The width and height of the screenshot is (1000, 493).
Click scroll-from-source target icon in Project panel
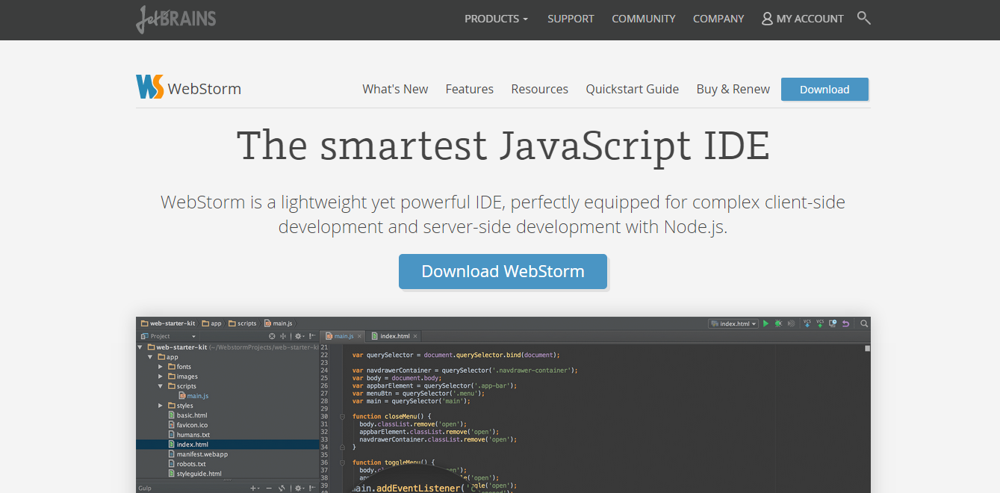click(272, 336)
